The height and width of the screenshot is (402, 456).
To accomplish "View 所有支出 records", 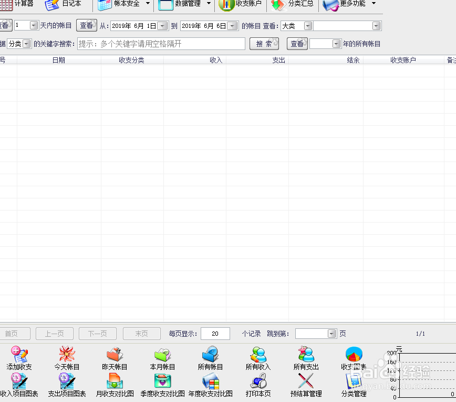I will 306,355.
